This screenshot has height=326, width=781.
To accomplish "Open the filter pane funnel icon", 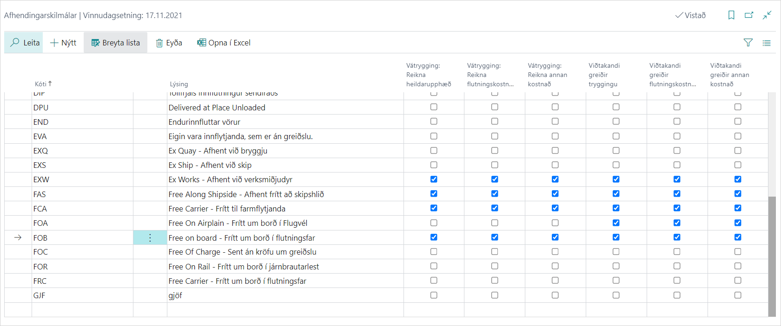I will (x=748, y=43).
